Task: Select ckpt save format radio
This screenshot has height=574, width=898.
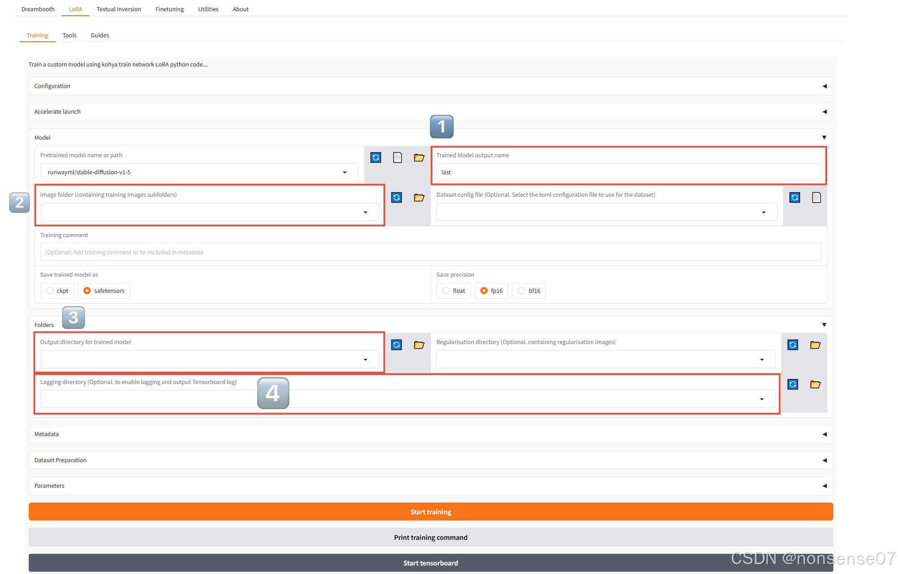Action: [x=50, y=291]
